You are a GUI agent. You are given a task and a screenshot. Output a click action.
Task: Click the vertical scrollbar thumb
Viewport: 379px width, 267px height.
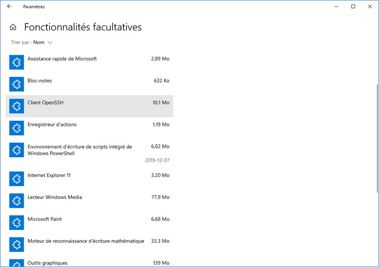pyautogui.click(x=377, y=134)
